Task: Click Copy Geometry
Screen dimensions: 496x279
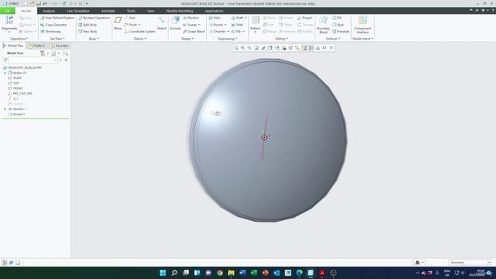Action: (x=53, y=25)
